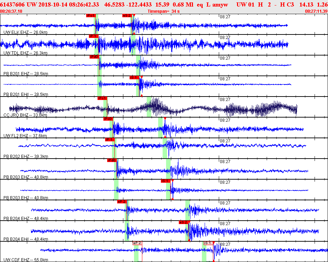The image size is (328, 262).
Task: Click the 'PB B204 EHZ -- 48.4km' channel label
Action: pos(26,219)
